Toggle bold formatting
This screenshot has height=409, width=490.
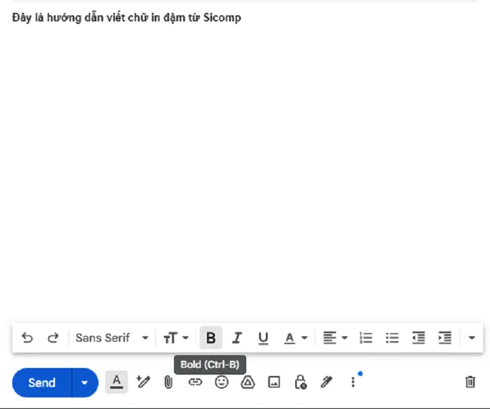coord(211,337)
